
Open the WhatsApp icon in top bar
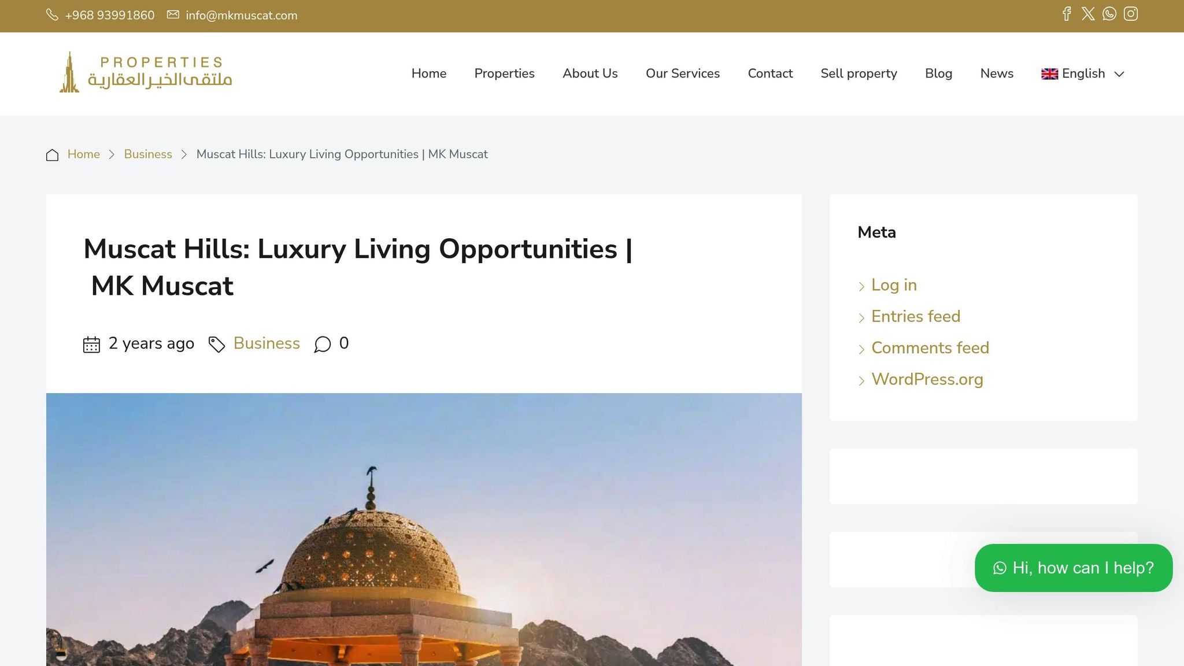1109,14
